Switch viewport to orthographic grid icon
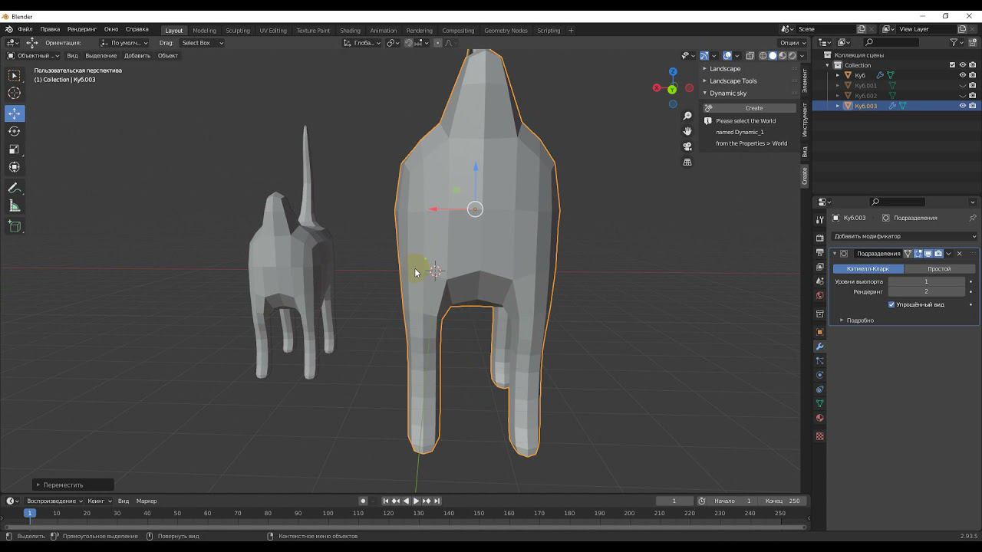 click(x=687, y=162)
